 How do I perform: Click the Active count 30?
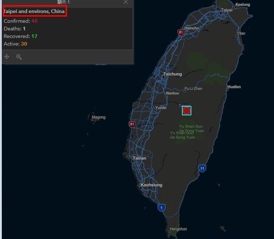click(24, 44)
